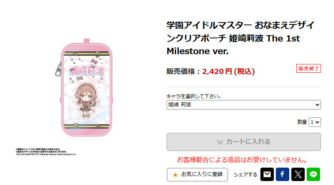Open the character selection dropdown showing 姫崎 莉波
Image resolution: width=334 pixels, height=185 pixels.
(x=244, y=105)
